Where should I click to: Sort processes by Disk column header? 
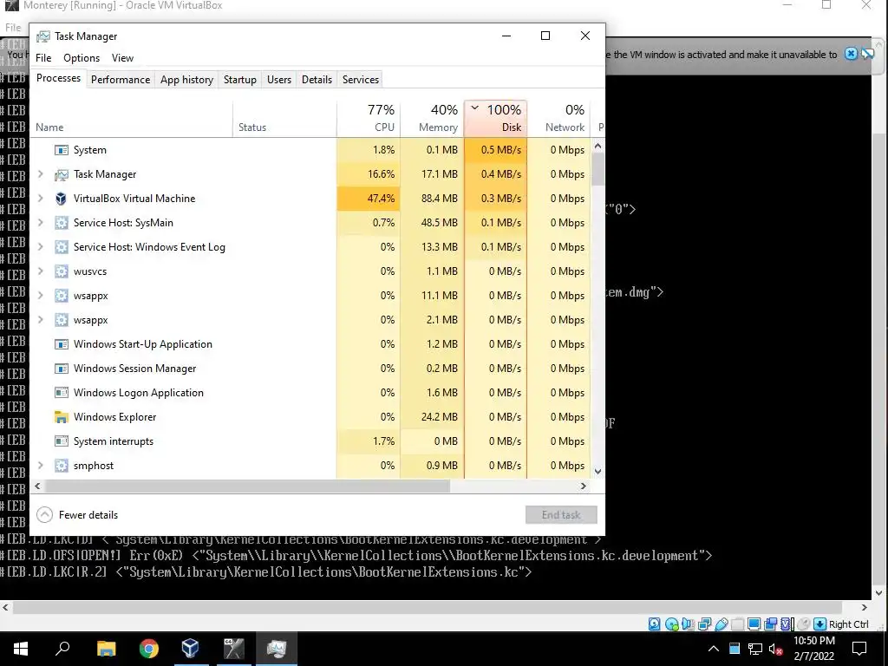[x=495, y=118]
